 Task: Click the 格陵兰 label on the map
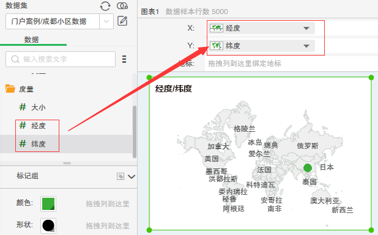click(x=245, y=129)
